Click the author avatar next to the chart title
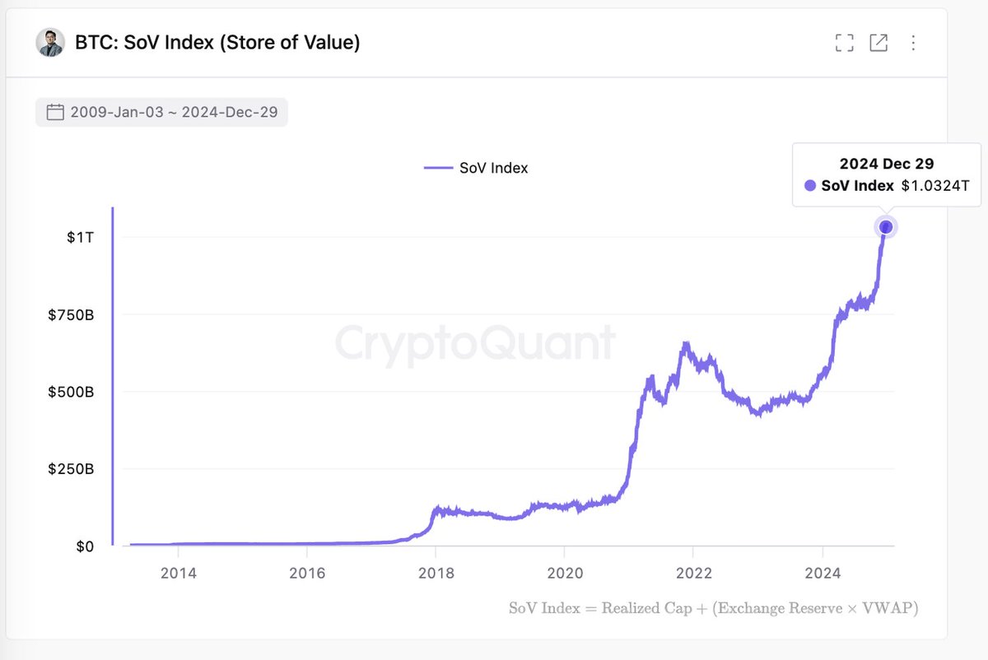This screenshot has height=660, width=988. point(51,42)
